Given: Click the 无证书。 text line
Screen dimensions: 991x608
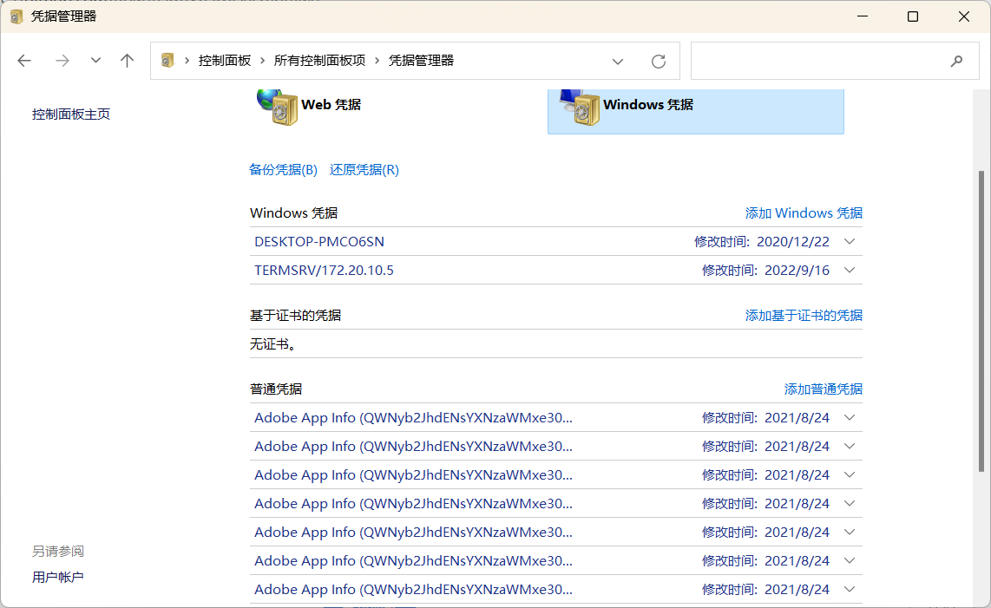Looking at the screenshot, I should (273, 344).
